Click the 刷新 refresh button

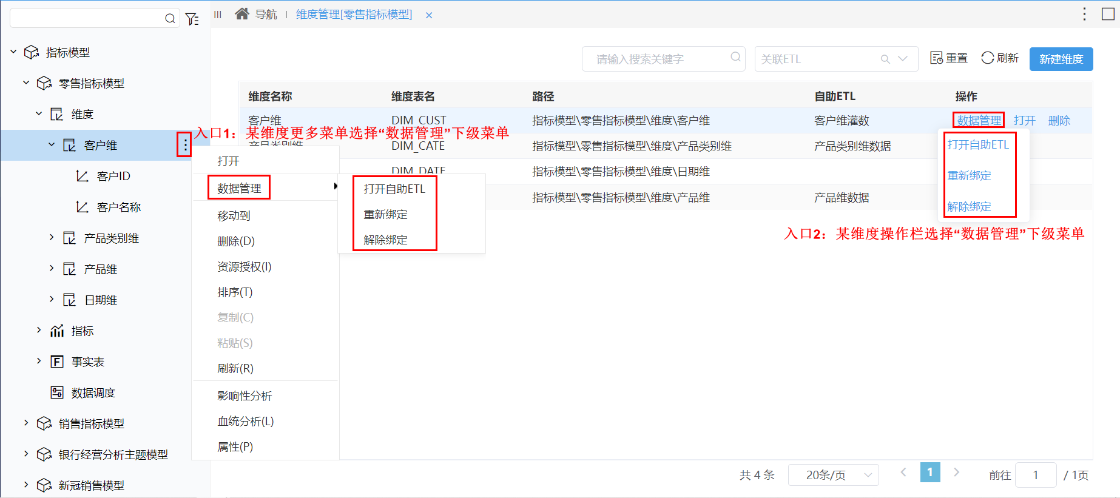pyautogui.click(x=1000, y=58)
